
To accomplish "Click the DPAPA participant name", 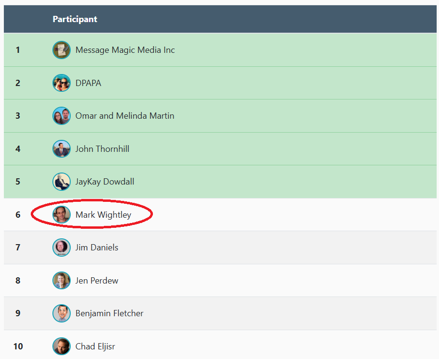I will pos(88,83).
